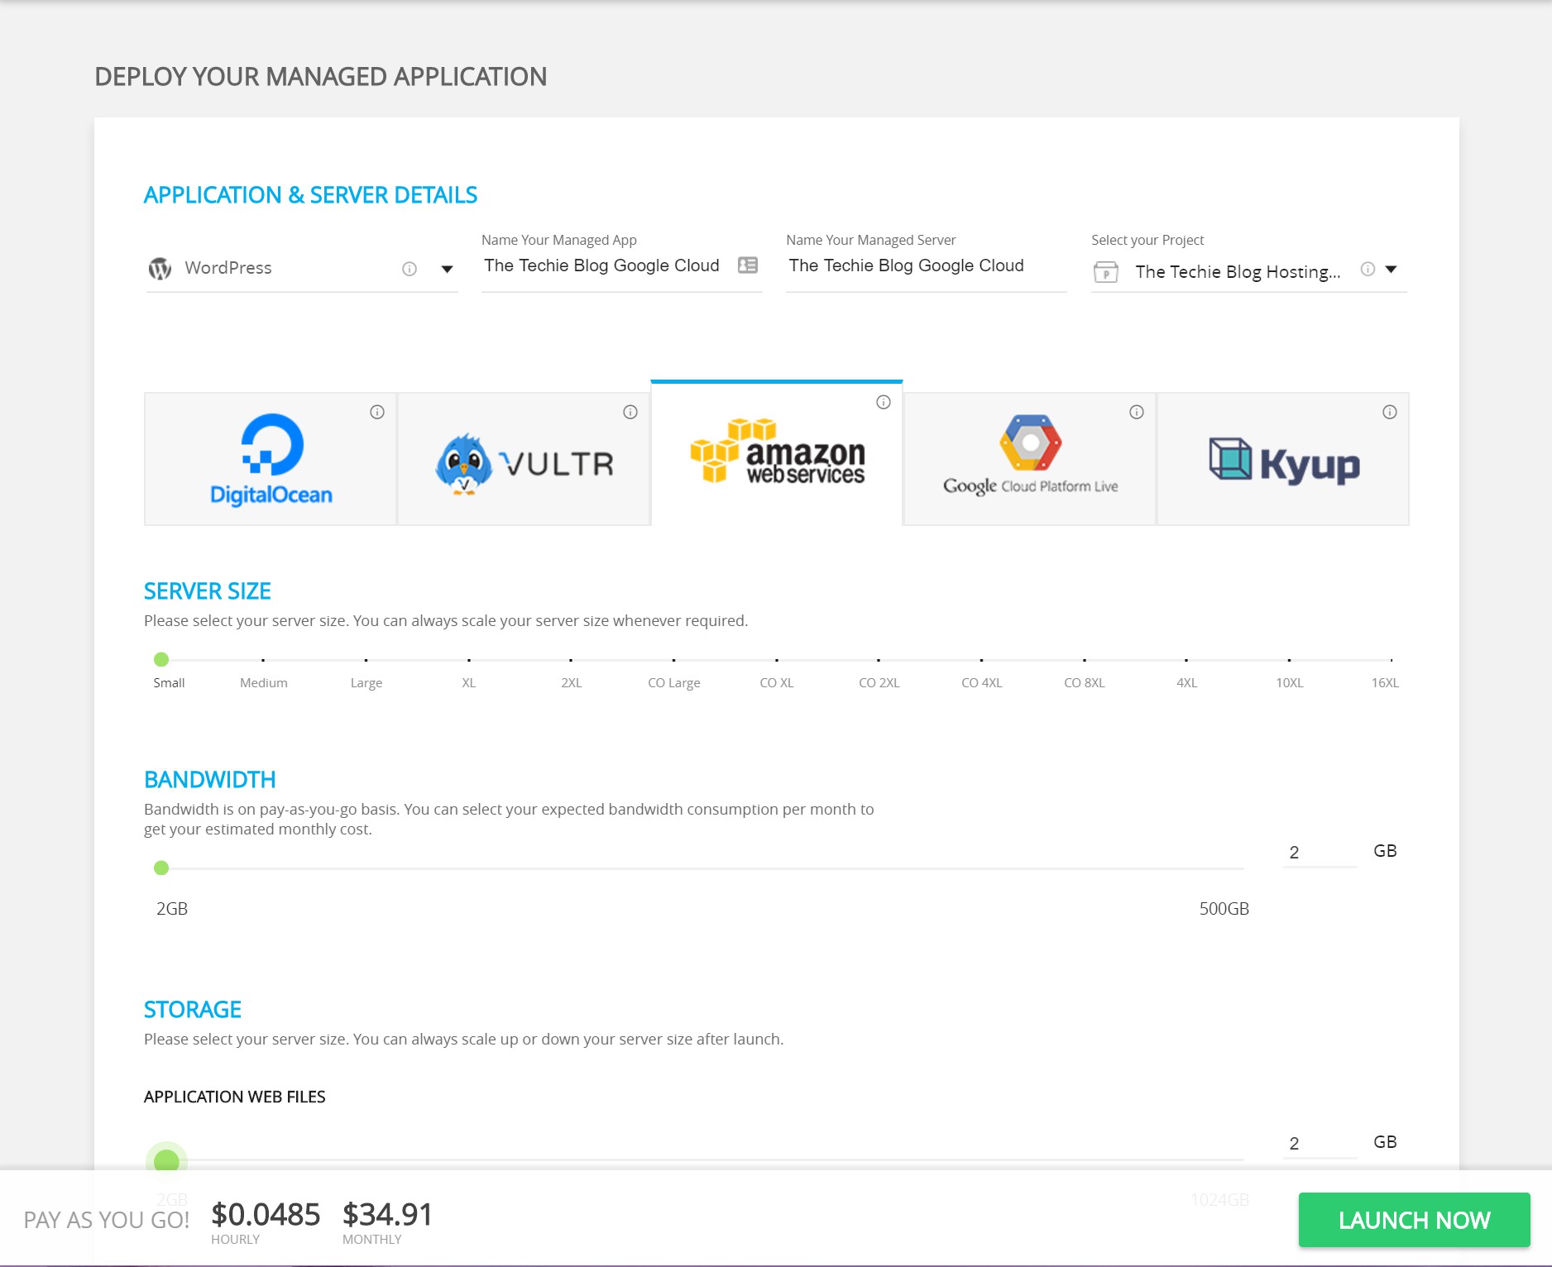The image size is (1552, 1267).
Task: Choose the 10XL server size
Action: [1290, 683]
